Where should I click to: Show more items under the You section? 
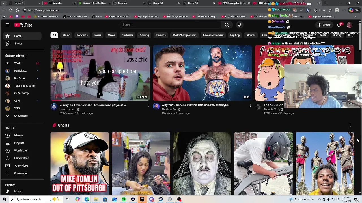click(21, 173)
